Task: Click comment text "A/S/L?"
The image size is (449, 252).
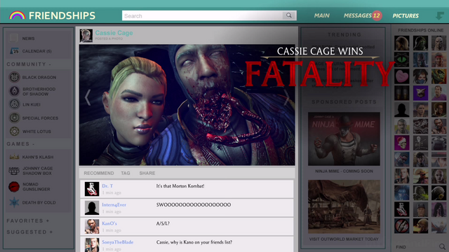Action: (x=163, y=223)
